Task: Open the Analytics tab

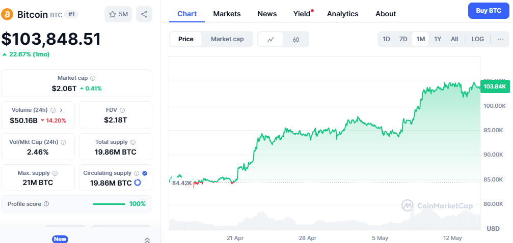Action: tap(342, 14)
